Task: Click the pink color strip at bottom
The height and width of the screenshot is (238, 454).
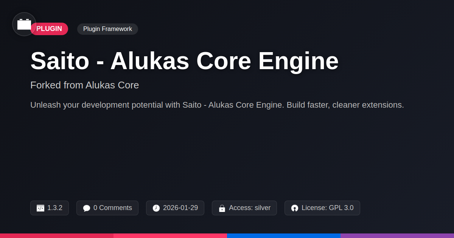Action: pos(170,236)
